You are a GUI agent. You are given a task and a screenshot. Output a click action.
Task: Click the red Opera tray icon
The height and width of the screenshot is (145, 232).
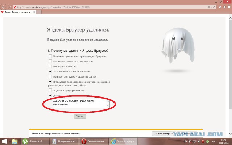tap(203, 142)
